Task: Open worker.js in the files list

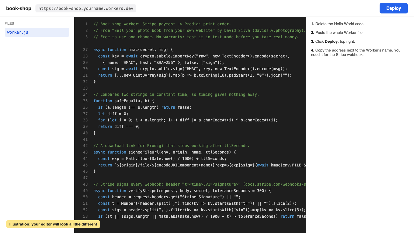Action: pos(37,32)
